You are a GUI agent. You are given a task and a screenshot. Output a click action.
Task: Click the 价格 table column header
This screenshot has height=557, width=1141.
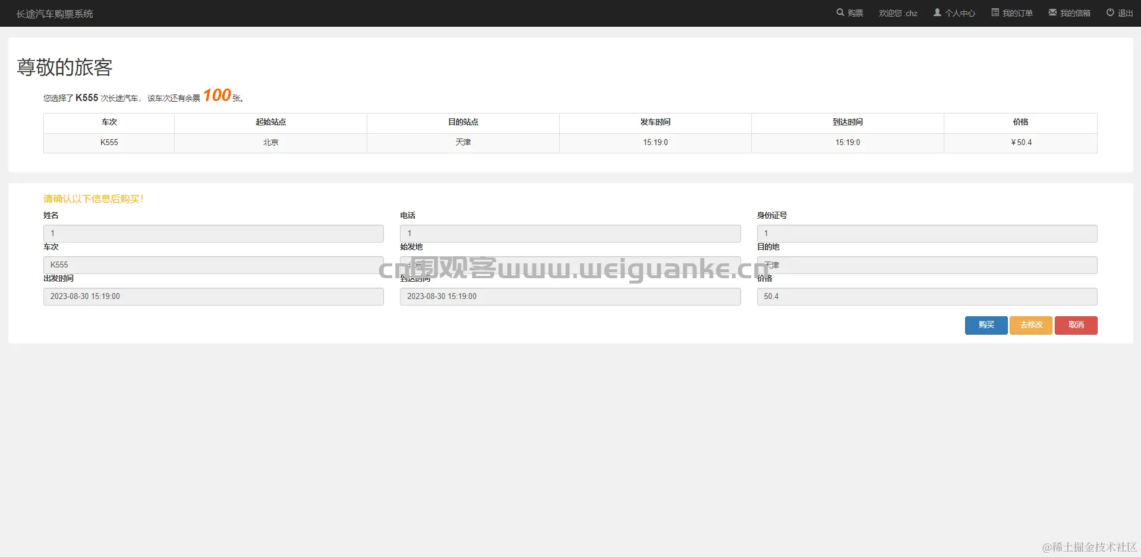(x=1021, y=122)
